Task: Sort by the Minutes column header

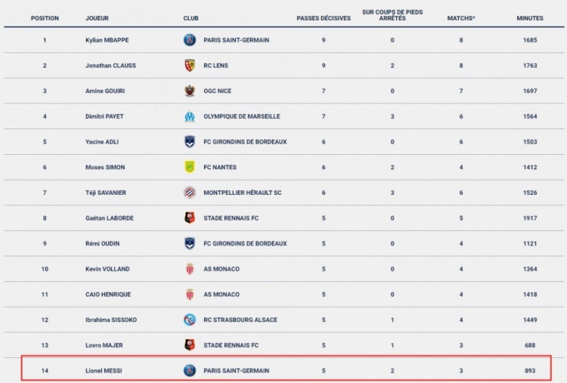Action: (530, 18)
